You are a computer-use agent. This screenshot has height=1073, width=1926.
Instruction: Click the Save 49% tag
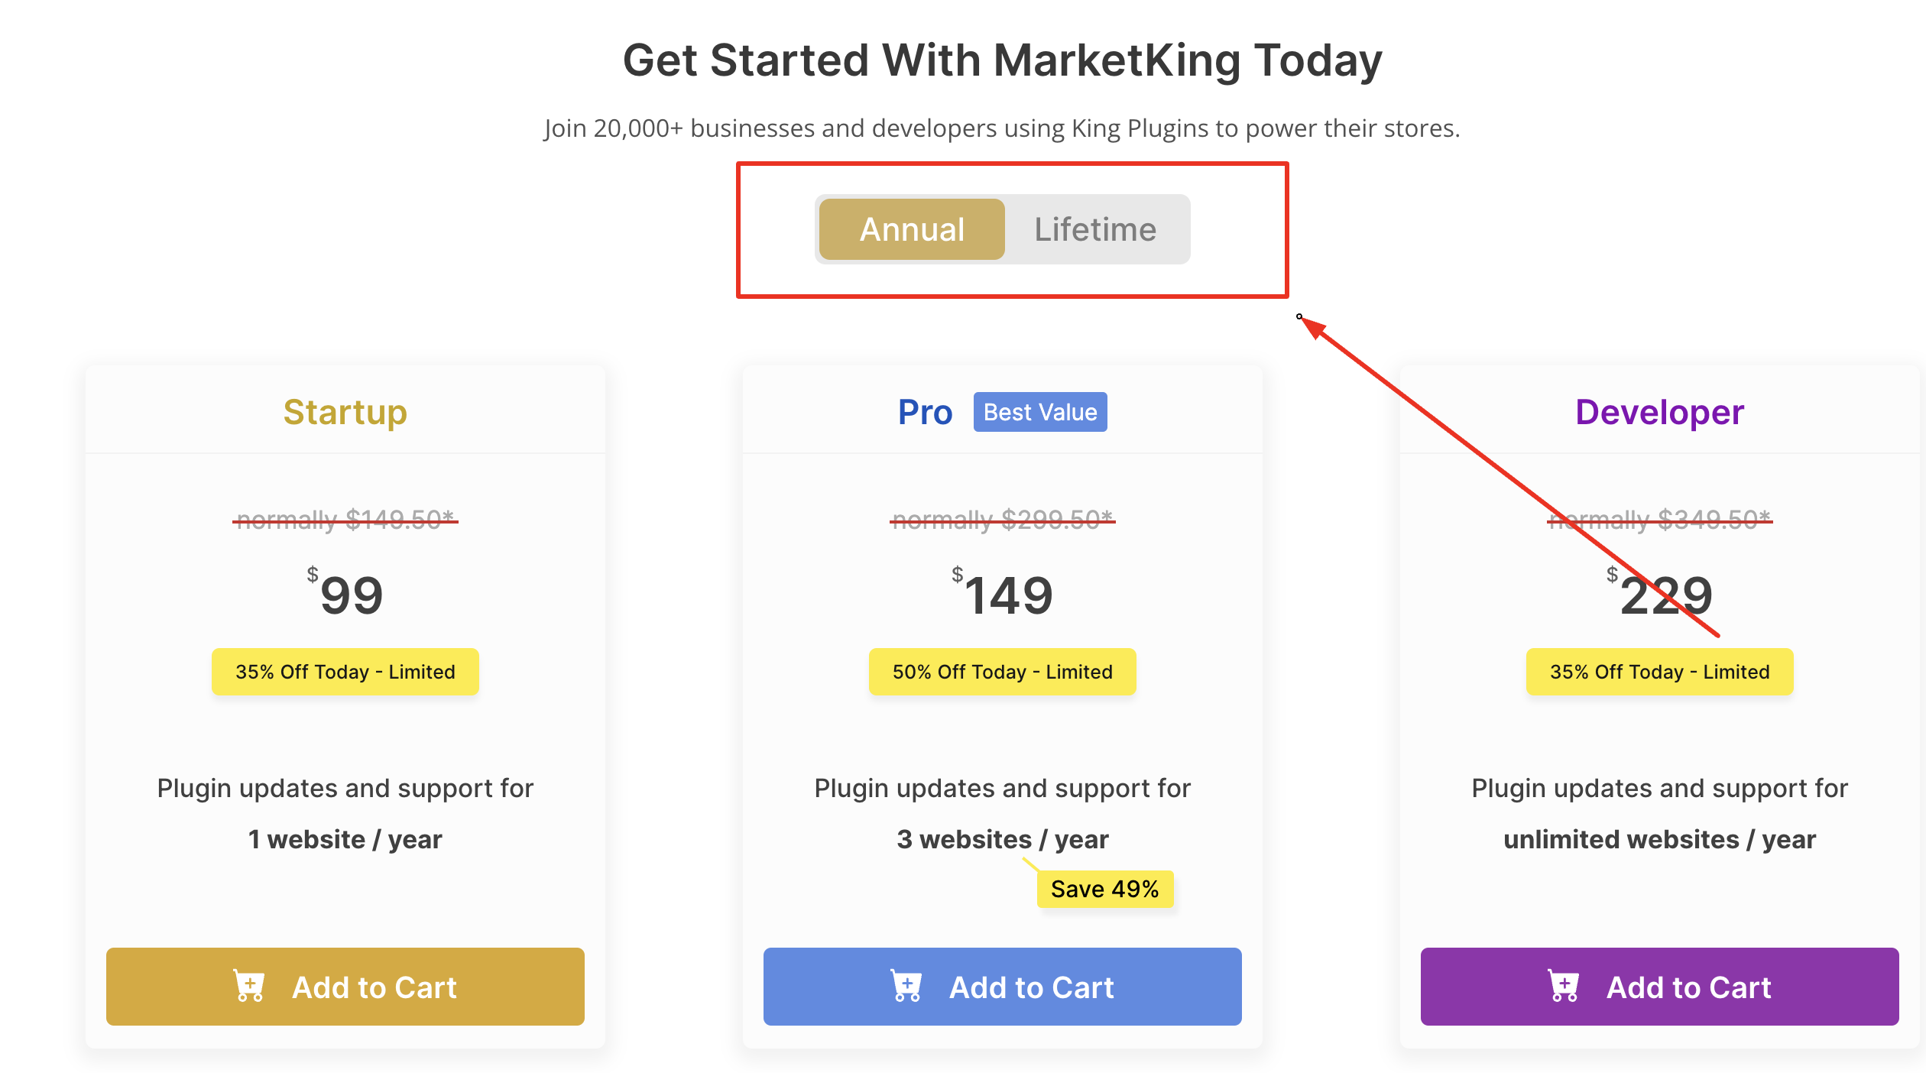tap(1105, 889)
